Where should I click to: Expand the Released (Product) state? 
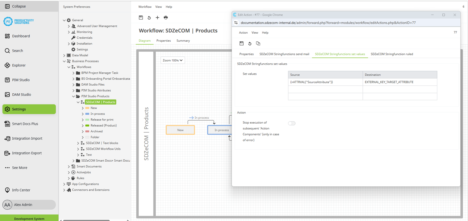(83, 125)
